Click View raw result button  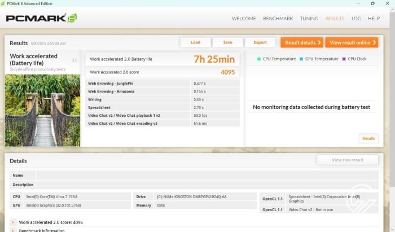click(x=348, y=160)
